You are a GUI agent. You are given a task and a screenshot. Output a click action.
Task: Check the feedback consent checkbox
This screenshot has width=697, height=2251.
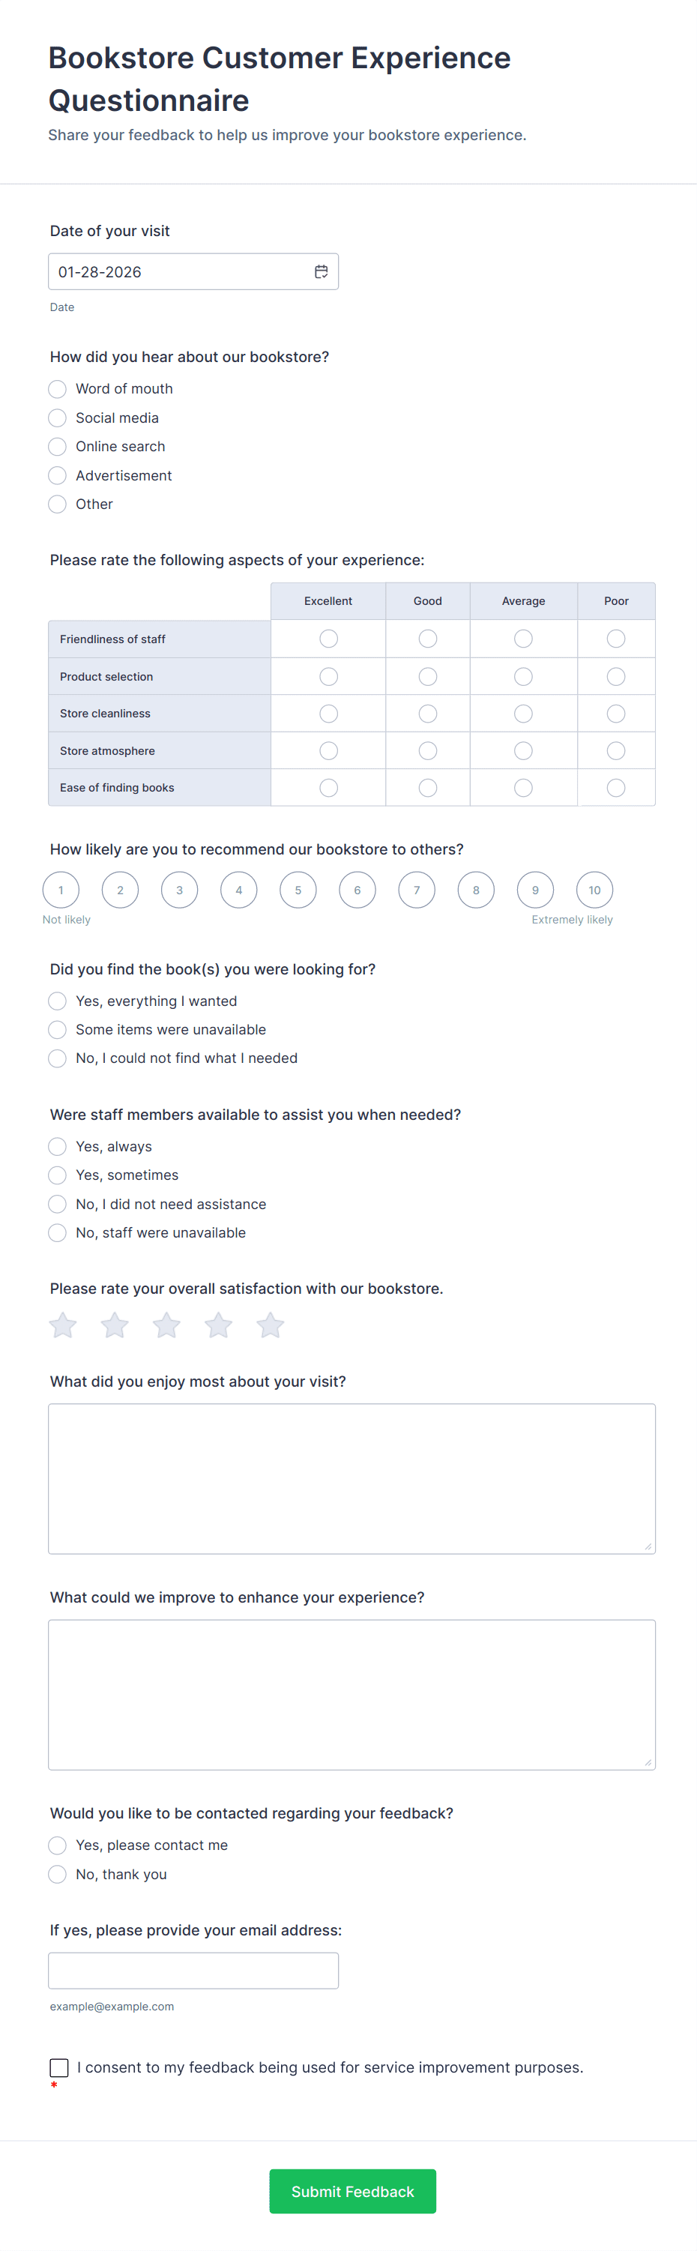coord(59,2067)
